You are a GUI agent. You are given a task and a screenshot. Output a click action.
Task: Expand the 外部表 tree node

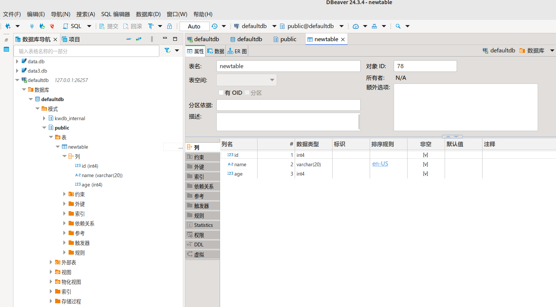point(51,262)
